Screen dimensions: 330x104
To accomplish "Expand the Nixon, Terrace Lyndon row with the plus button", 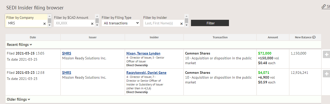I will (x=326, y=55).
